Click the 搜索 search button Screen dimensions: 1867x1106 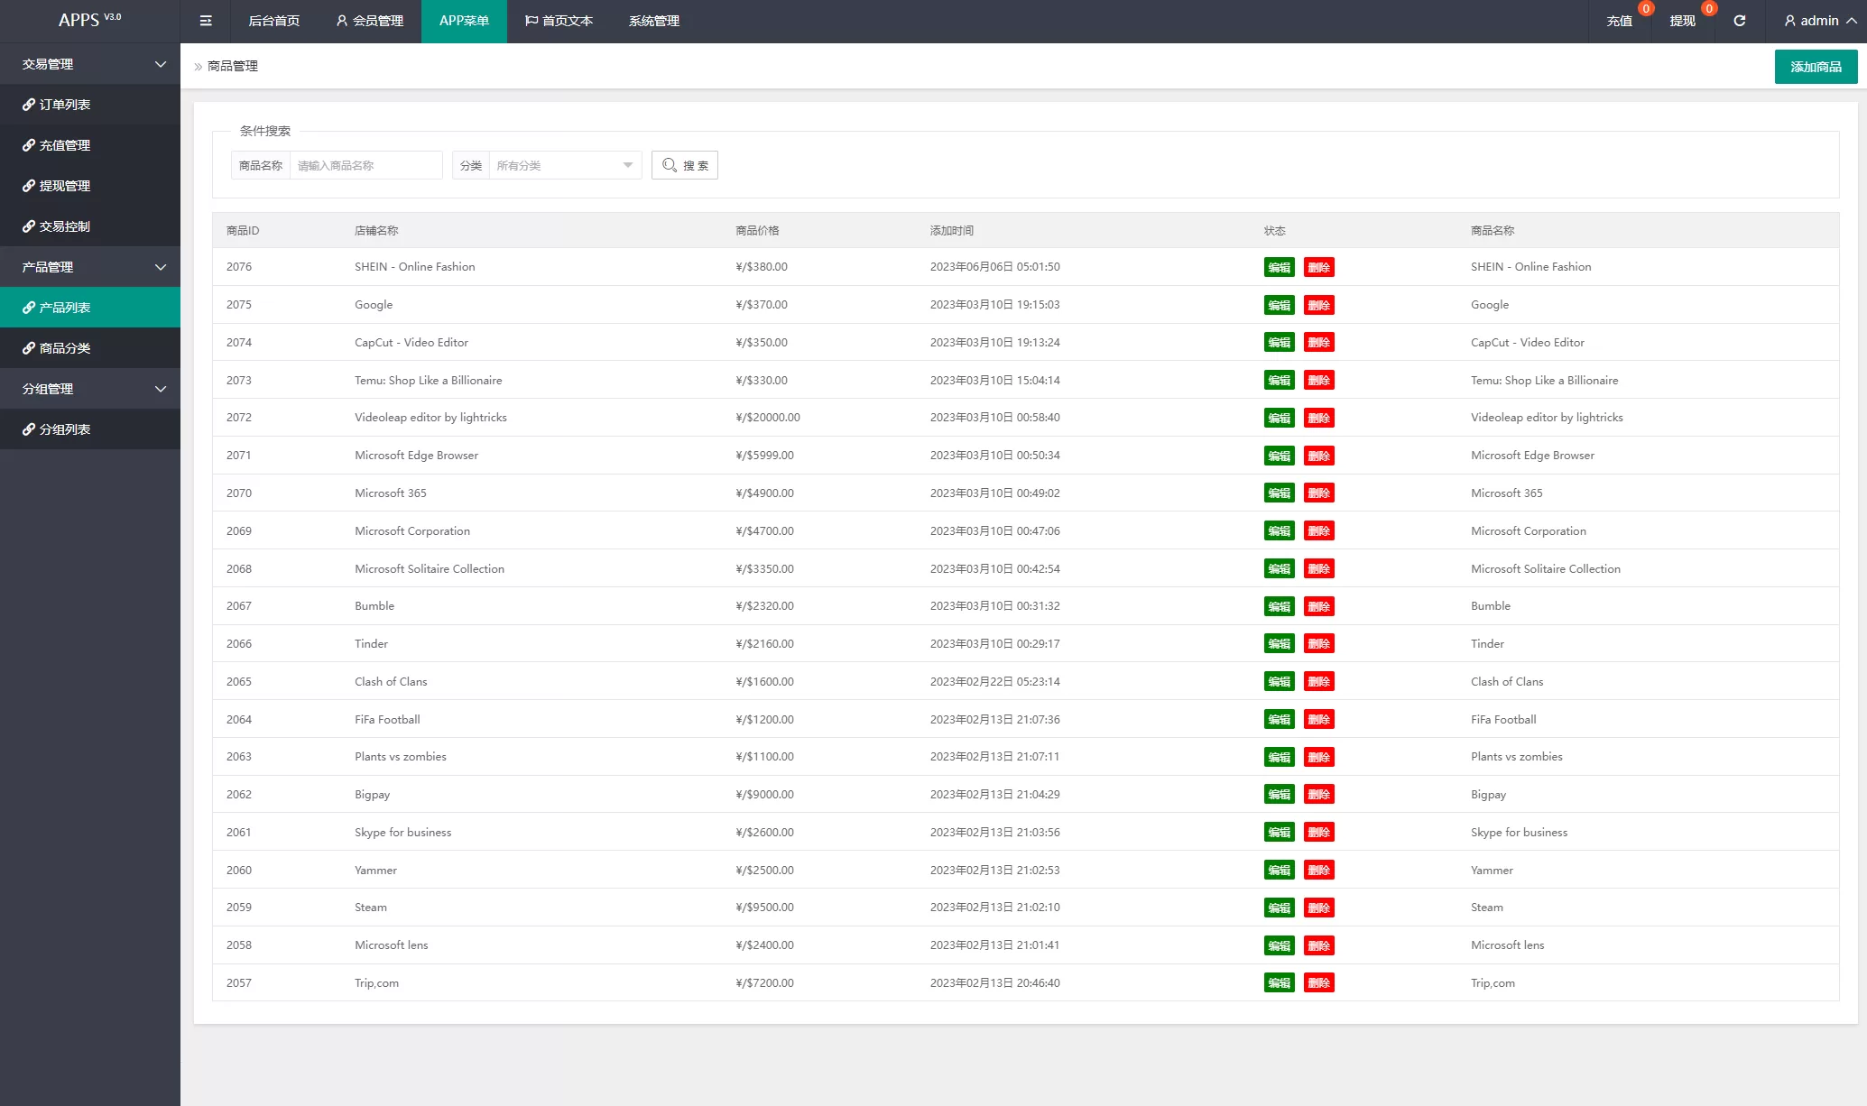[x=685, y=165]
